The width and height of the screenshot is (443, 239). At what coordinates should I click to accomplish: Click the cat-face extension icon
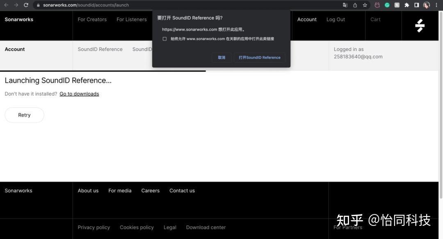(x=377, y=5)
